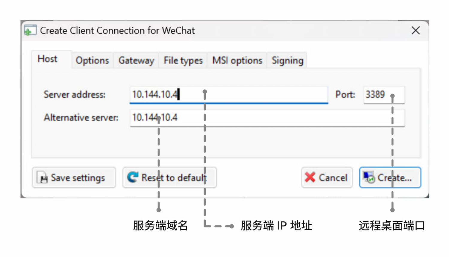Image resolution: width=449 pixels, height=257 pixels.
Task: Click the Create button
Action: click(390, 178)
